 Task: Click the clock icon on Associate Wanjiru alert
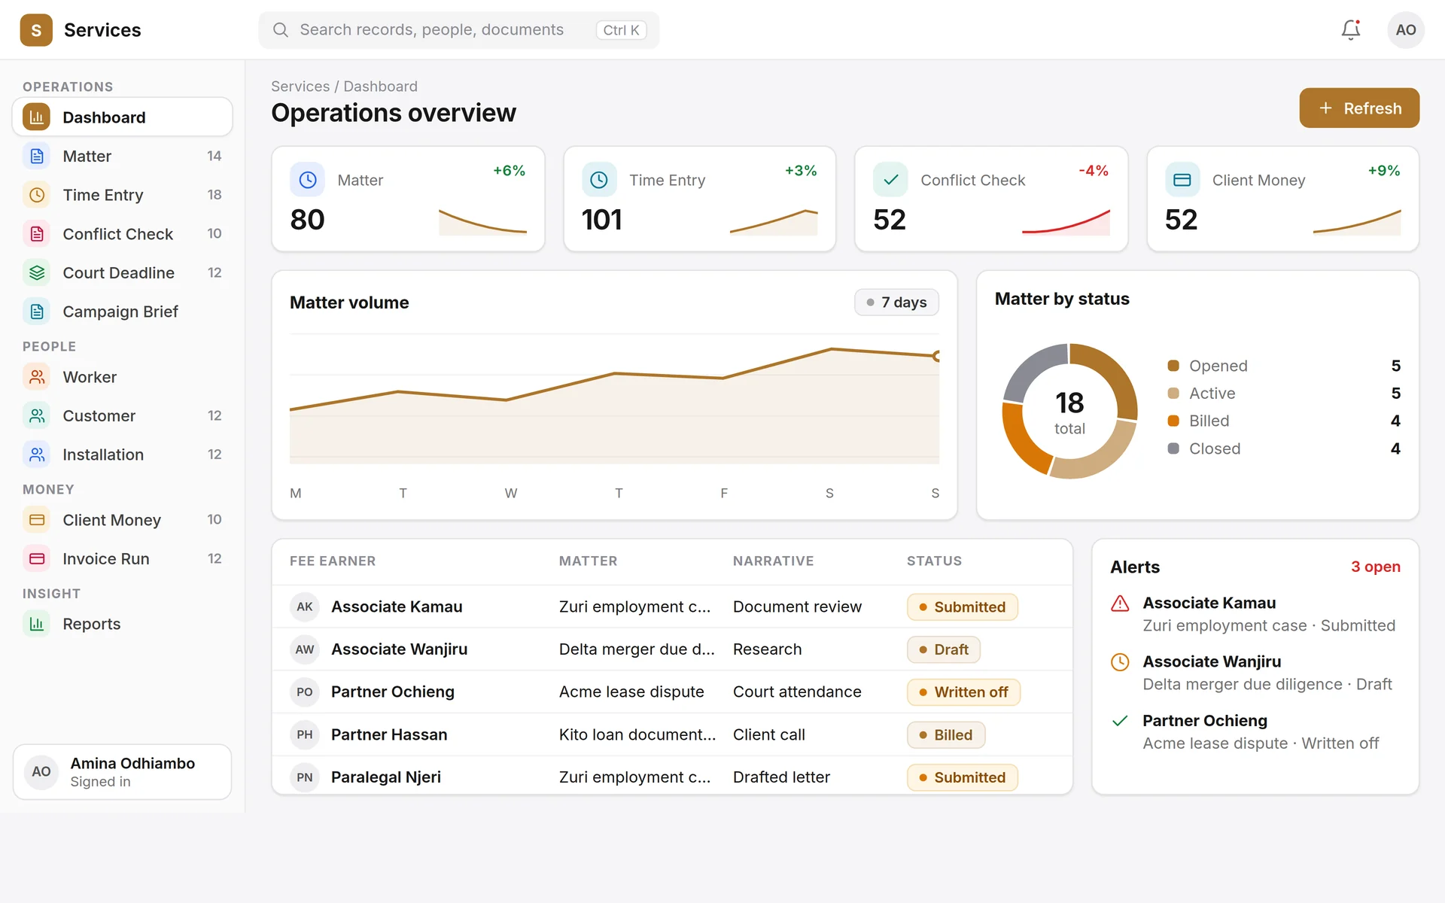tap(1120, 662)
